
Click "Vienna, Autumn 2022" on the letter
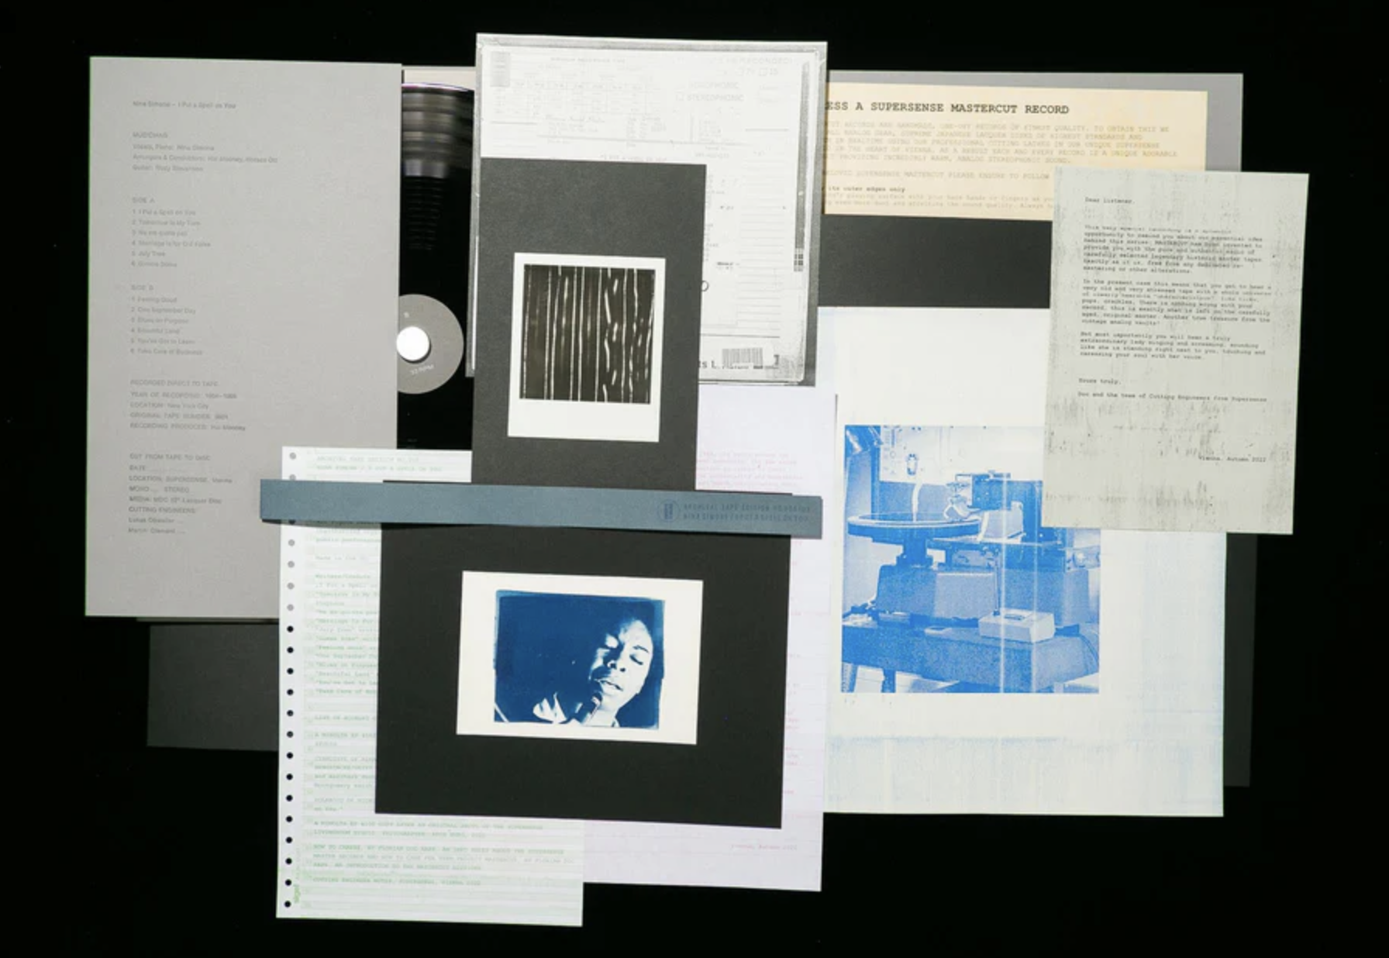click(1232, 459)
